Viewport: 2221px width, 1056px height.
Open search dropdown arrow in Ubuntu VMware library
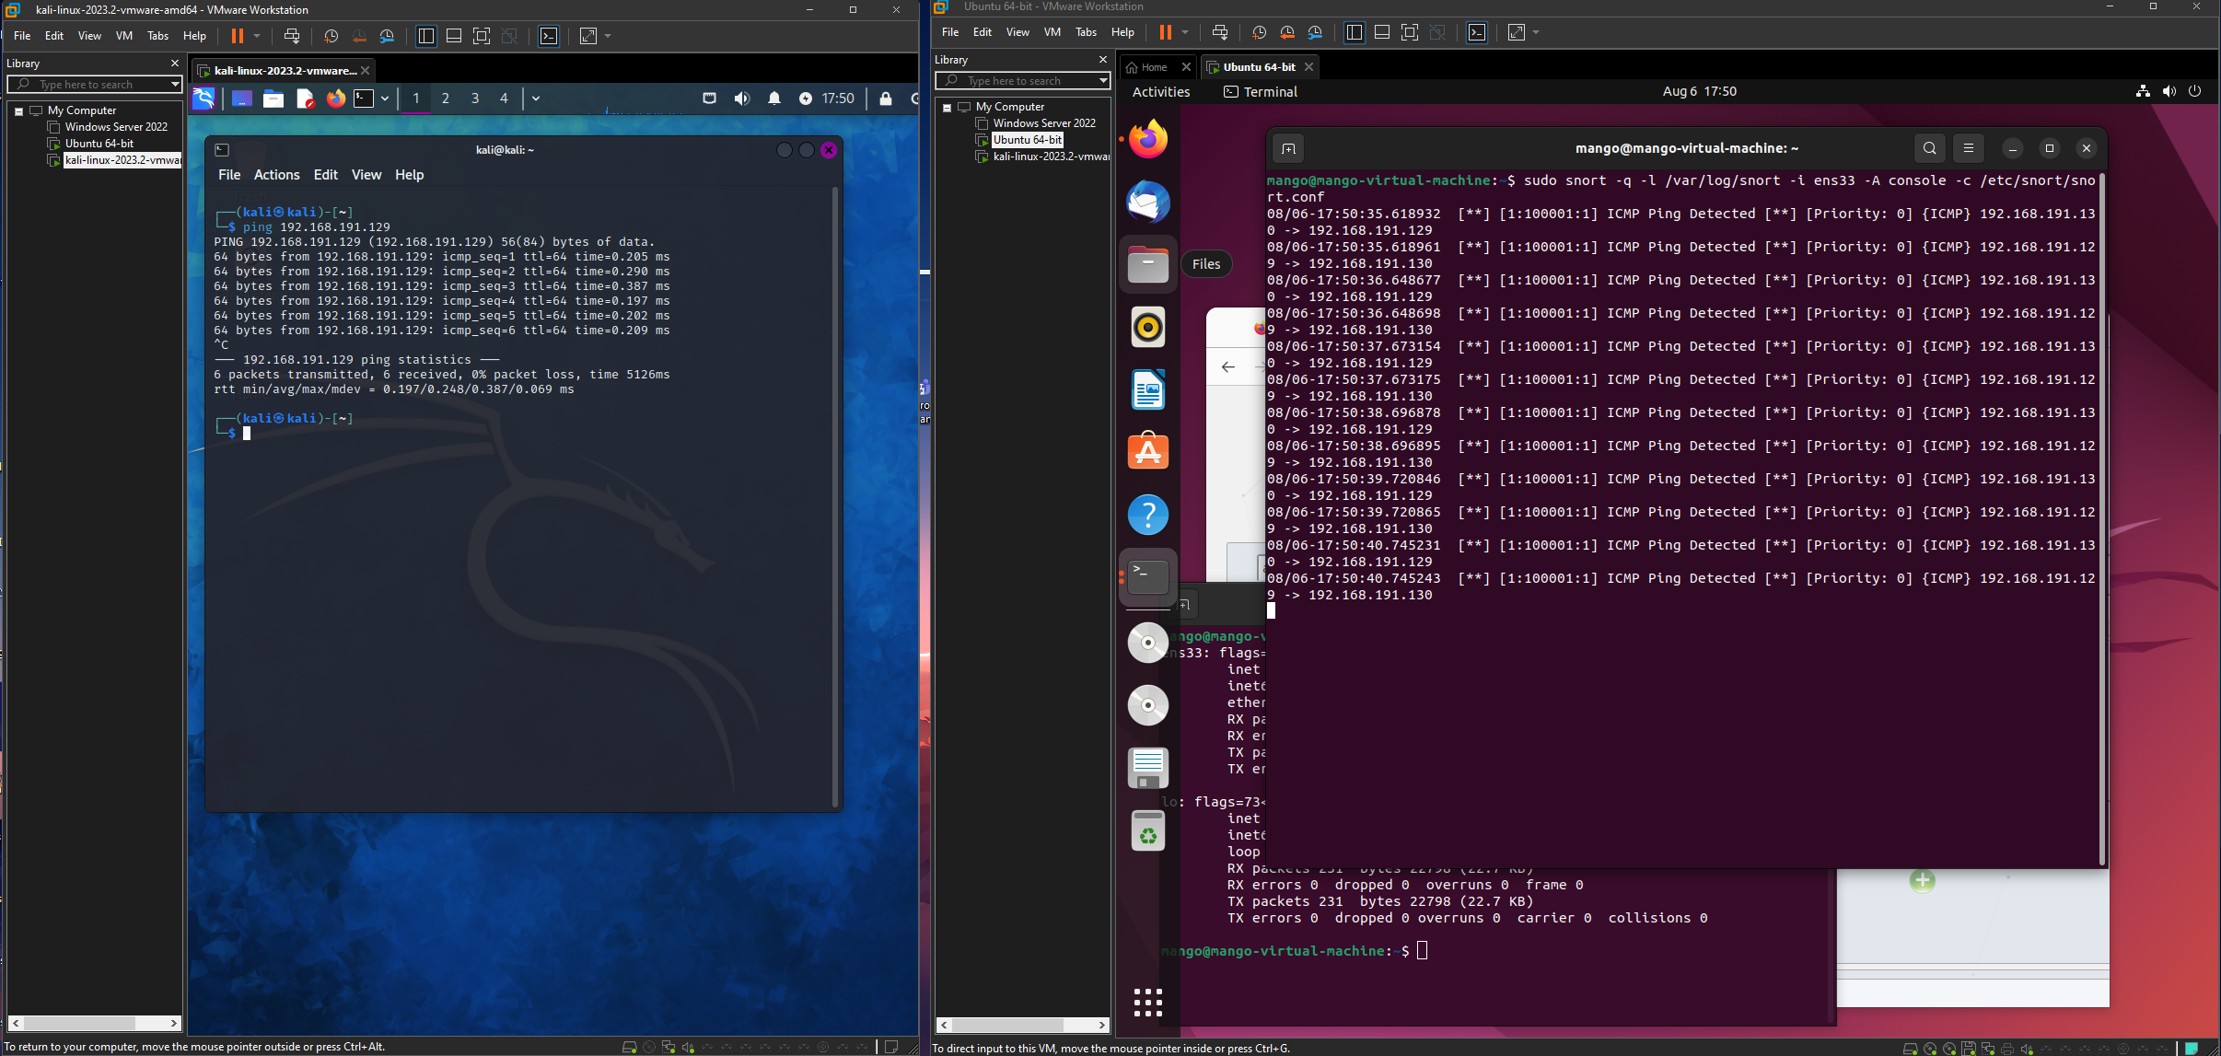pos(1103,80)
